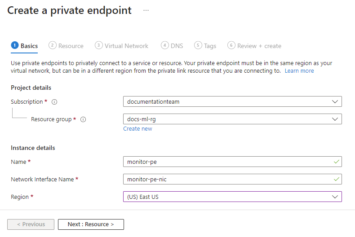Click step 6 circle icon for Review + create
Screen dimensions: 355x237
point(231,45)
